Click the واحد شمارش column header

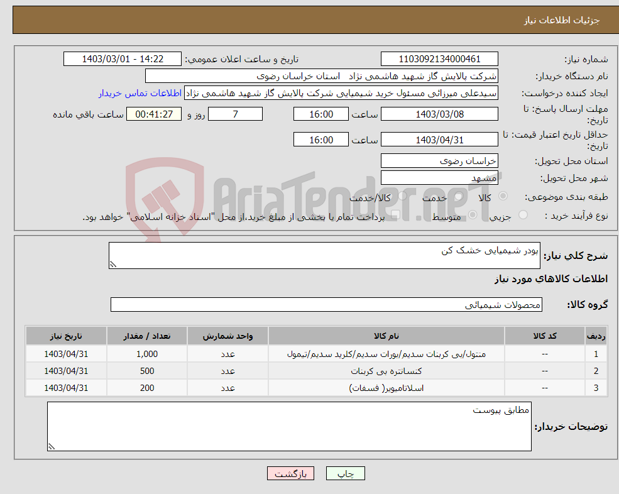pos(227,336)
